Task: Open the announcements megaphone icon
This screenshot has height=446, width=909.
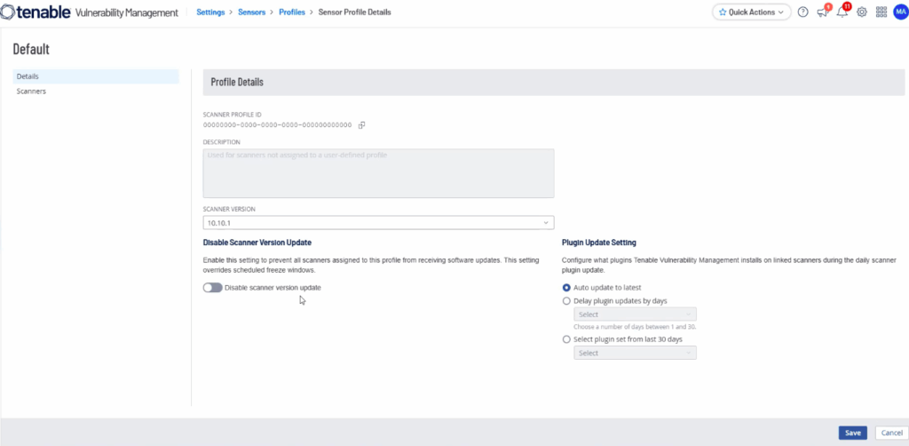Action: click(x=822, y=12)
